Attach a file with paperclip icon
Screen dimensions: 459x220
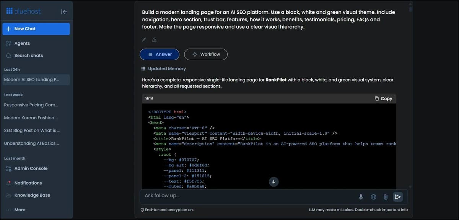coord(386,197)
